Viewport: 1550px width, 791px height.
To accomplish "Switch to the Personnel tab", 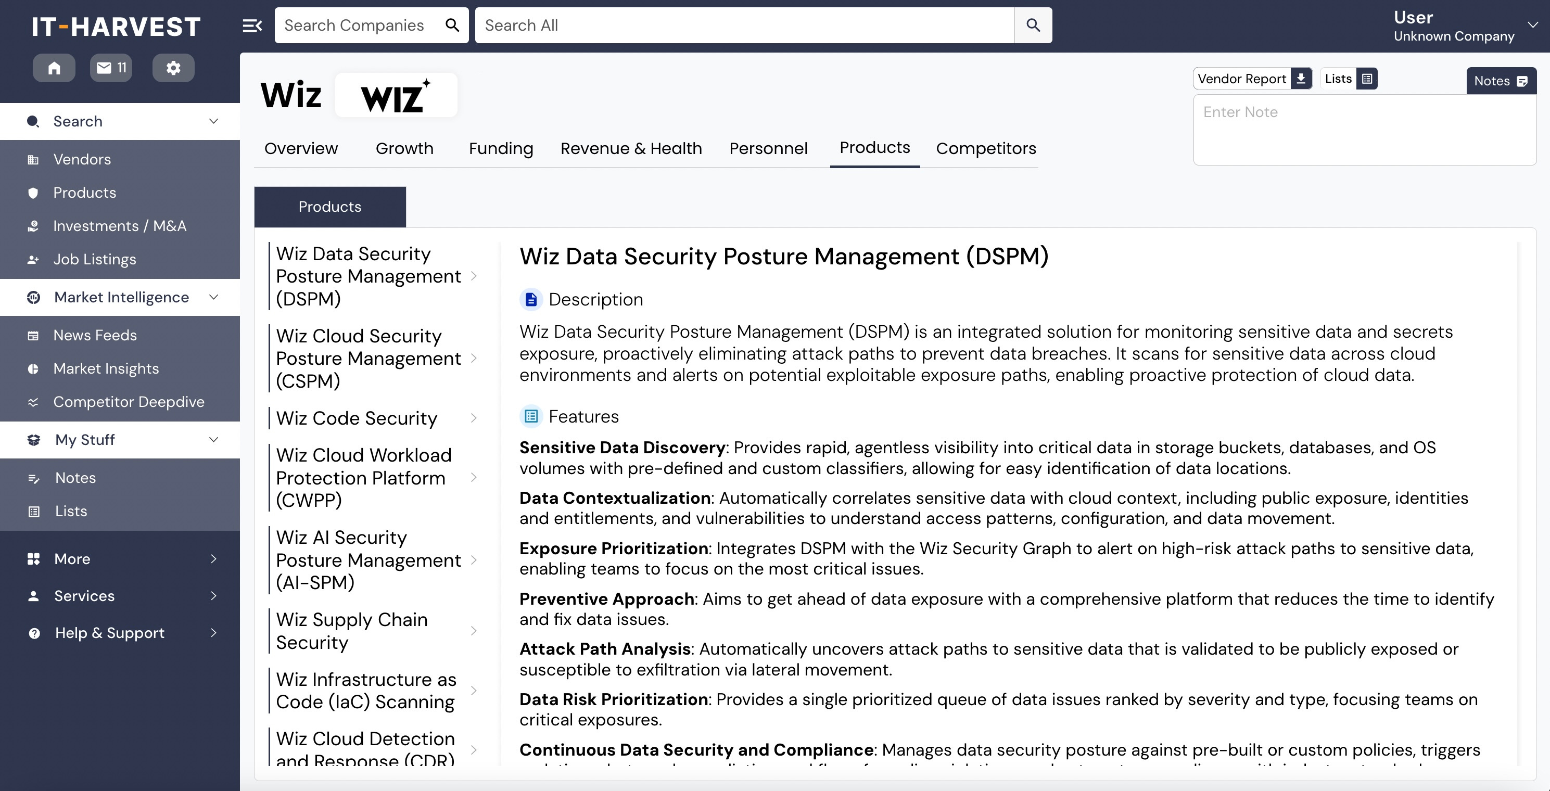I will click(768, 149).
